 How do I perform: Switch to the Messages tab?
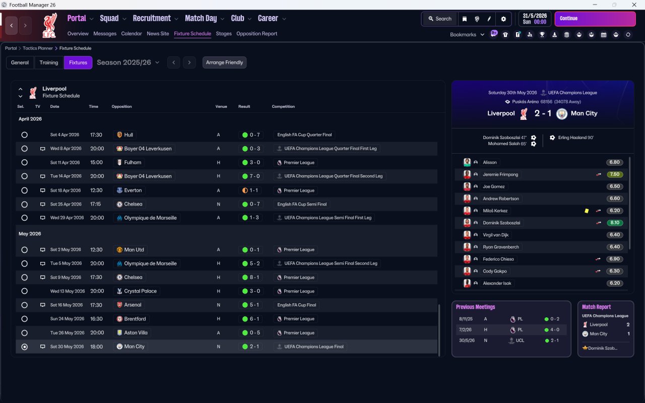[x=105, y=34]
